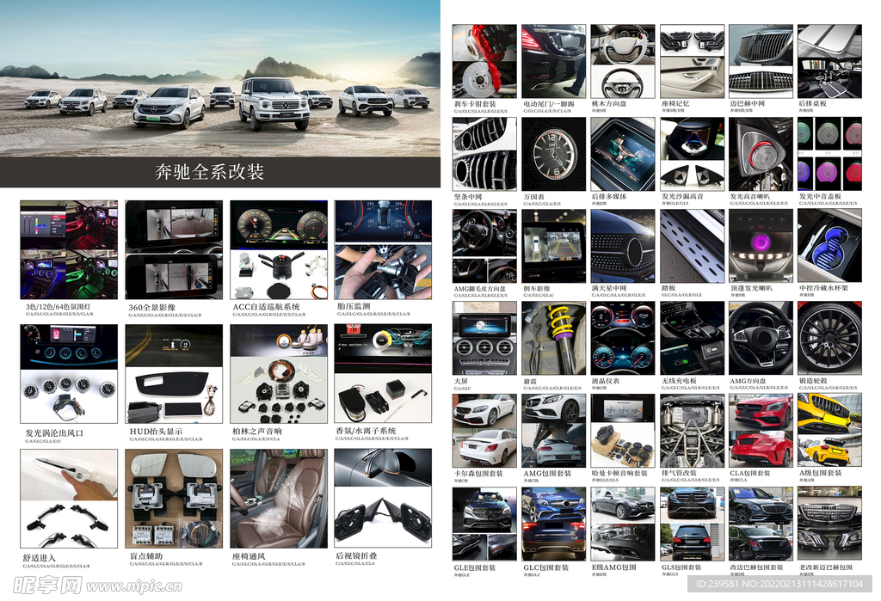The width and height of the screenshot is (881, 601).
Task: Open the 香氛/水离子系统 fragrance photo
Action: tap(383, 373)
